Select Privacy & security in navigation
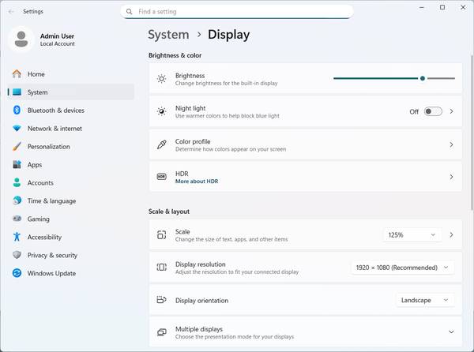The width and height of the screenshot is (474, 352). [71, 255]
